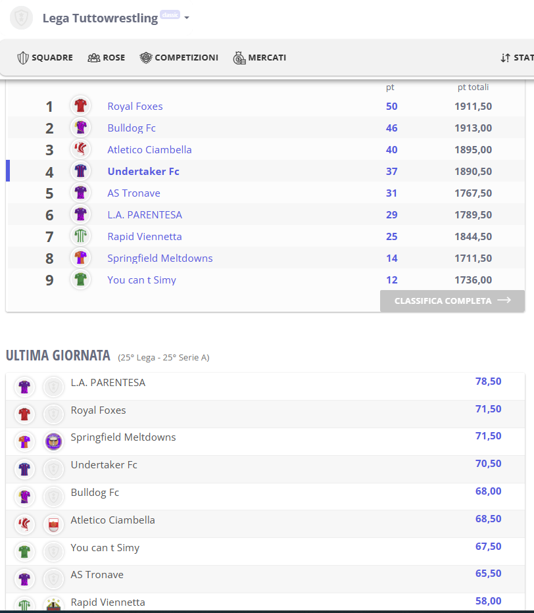This screenshot has height=613, width=534.
Task: Click the You can t Simy green jersey in standings
Action: click(x=80, y=279)
